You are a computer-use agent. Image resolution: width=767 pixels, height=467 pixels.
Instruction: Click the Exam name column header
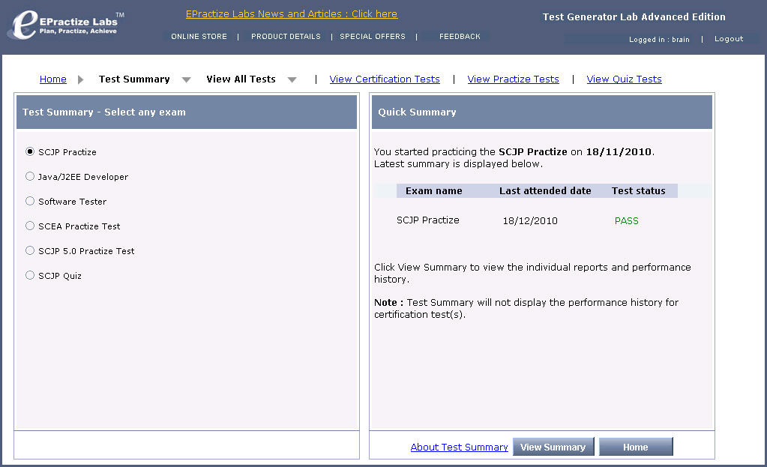coord(434,190)
